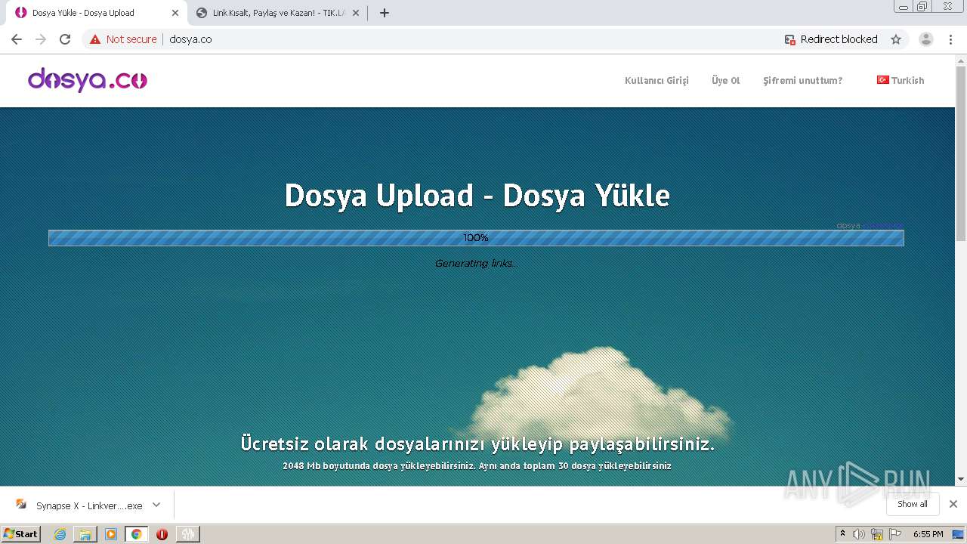This screenshot has width=967, height=544.
Task: Reload the page
Action: tap(65, 39)
